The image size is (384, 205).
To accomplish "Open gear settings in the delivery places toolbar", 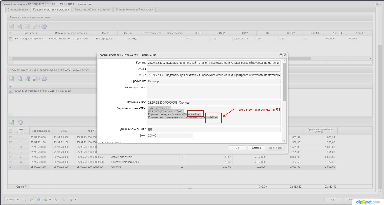I will pyautogui.click(x=44, y=79).
